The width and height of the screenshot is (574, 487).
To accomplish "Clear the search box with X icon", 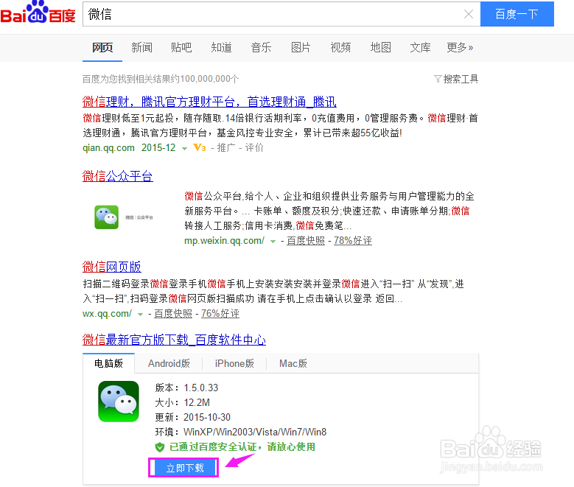I will pos(468,14).
